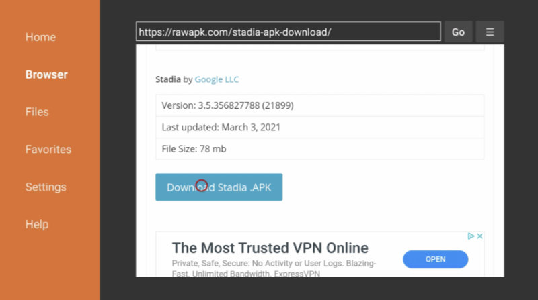538x300 pixels.
Task: Click the Download Stadia .APK button
Action: click(x=219, y=187)
